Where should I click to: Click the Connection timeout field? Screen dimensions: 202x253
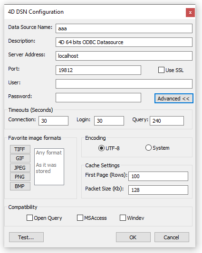coord(53,121)
